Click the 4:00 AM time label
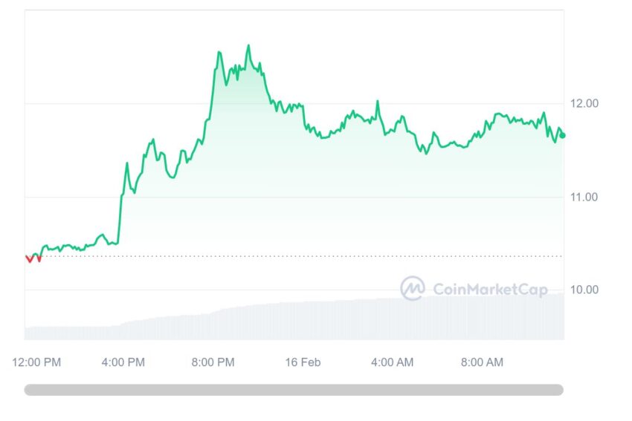Screen dimensions: 632x421 pos(392,362)
